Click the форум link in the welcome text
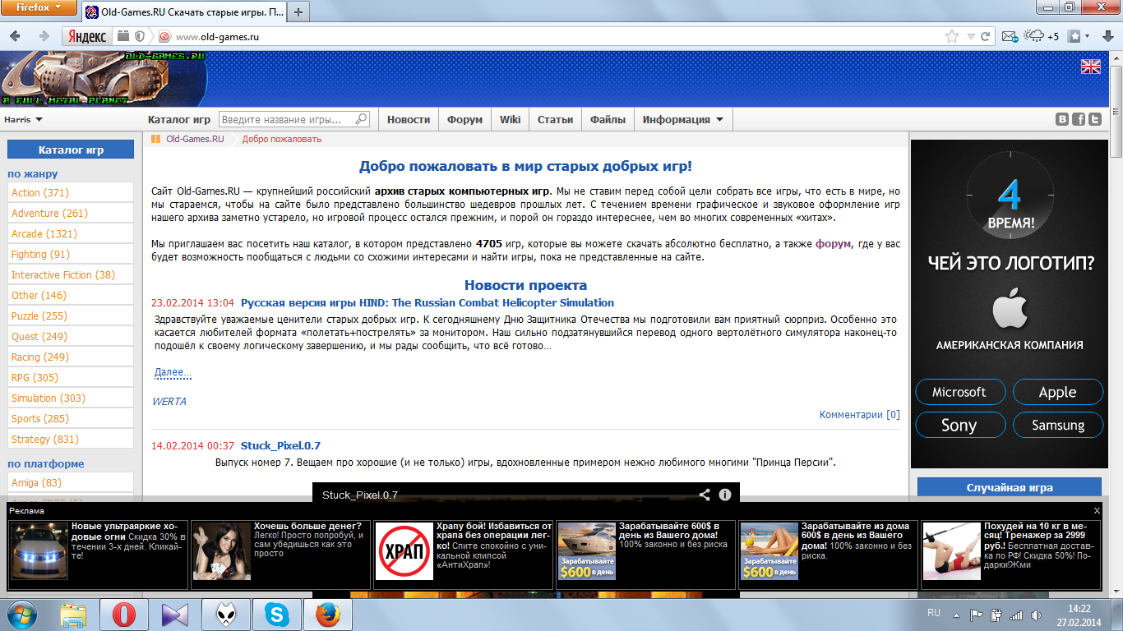 click(834, 243)
